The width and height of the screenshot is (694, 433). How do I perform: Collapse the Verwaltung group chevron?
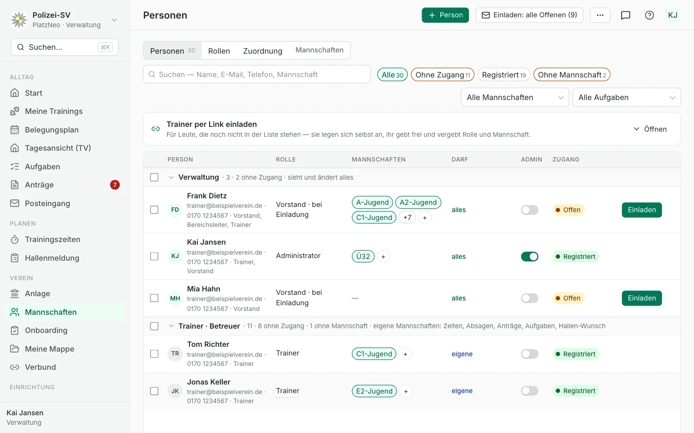[x=171, y=178]
